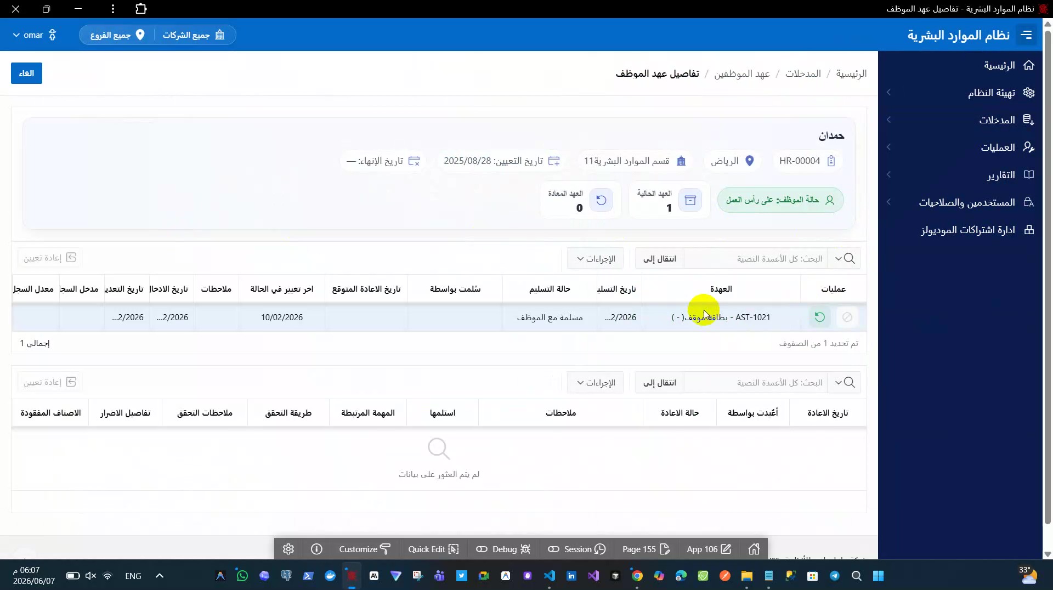This screenshot has height=590, width=1053.
Task: Sort by تاريخ الاعادة المتوقع column header
Action: pyautogui.click(x=366, y=289)
